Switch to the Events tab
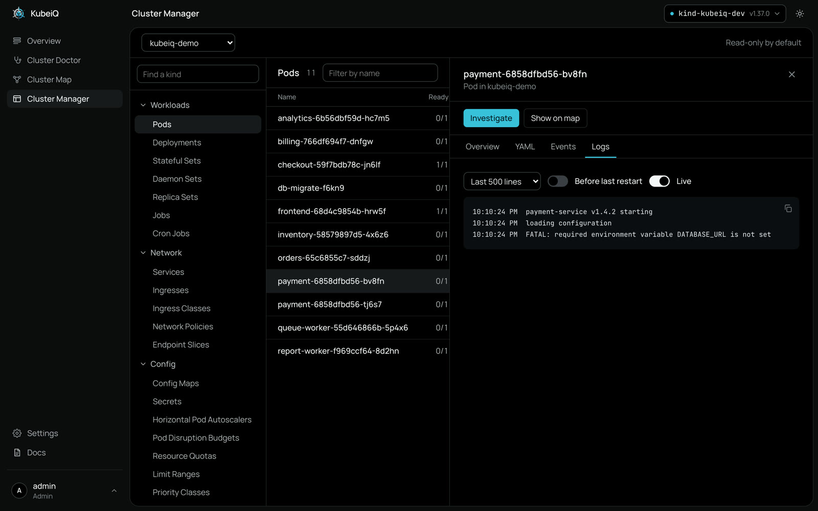This screenshot has height=511, width=818. tap(563, 147)
